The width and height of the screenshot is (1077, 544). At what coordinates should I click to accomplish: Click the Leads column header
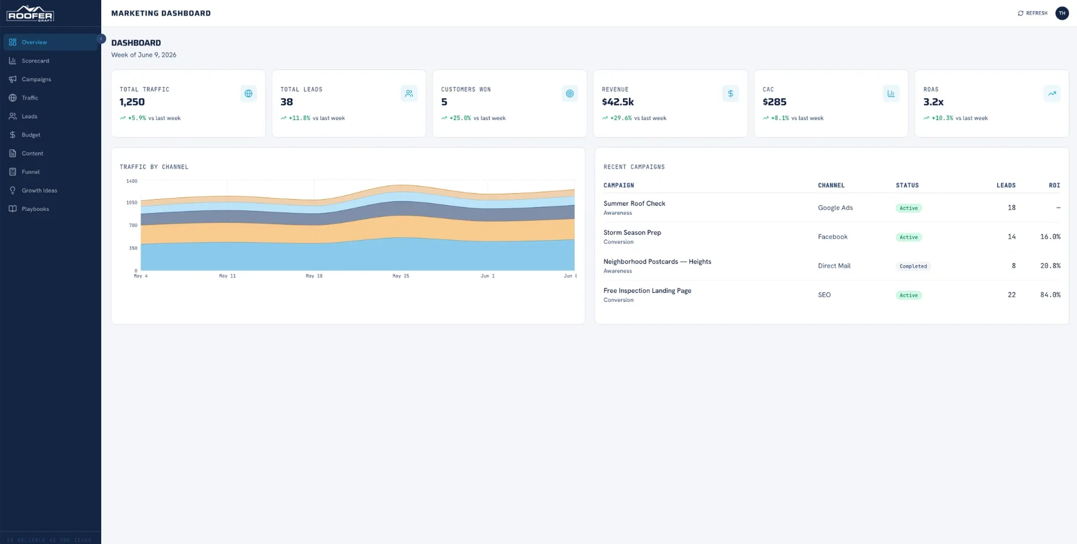click(1006, 185)
